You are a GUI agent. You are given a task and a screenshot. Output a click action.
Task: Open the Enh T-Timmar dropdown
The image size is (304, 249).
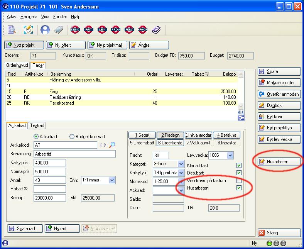point(112,180)
